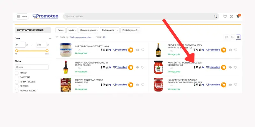Tick the DAWTONA brand checkbox
Image resolution: width=255 pixels, height=127 pixels.
pyautogui.click(x=17, y=77)
